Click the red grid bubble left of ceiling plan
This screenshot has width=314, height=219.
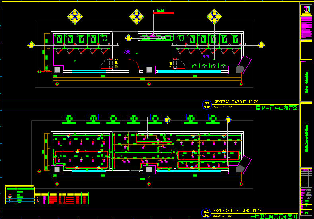pyautogui.click(x=39, y=171)
